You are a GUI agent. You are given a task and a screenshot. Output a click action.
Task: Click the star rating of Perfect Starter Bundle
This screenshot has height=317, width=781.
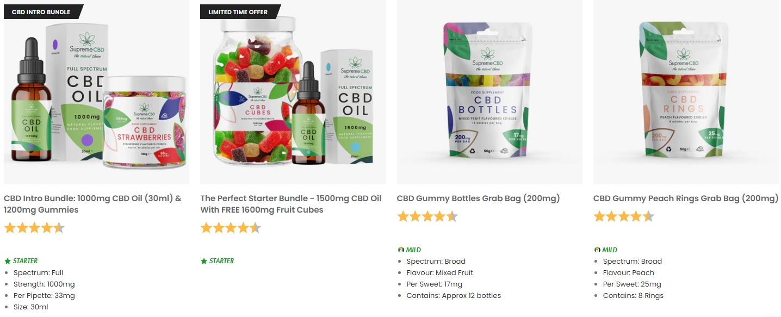[231, 228]
